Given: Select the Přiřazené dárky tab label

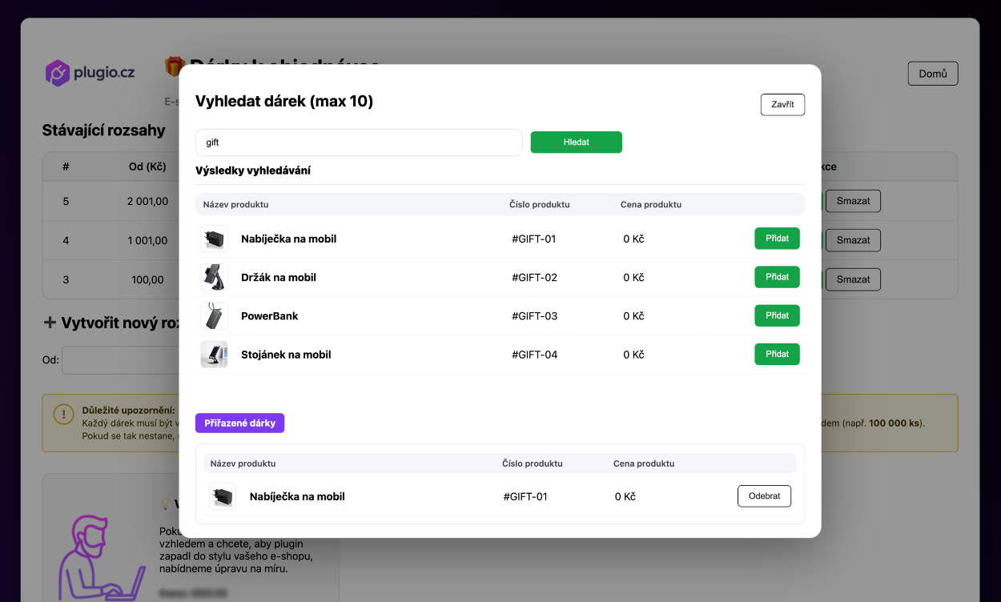Looking at the screenshot, I should [x=239, y=423].
